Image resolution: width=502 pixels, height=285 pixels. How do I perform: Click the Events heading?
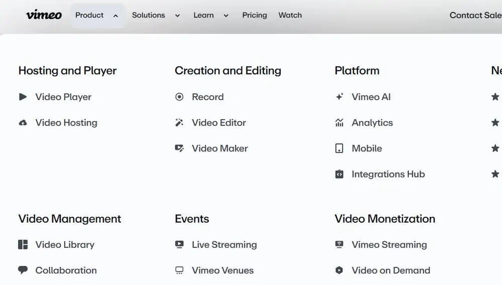[x=192, y=219]
